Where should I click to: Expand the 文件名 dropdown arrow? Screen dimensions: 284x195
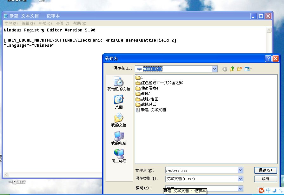click(x=240, y=171)
